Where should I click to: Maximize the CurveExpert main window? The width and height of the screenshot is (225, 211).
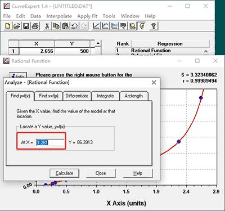[187, 6]
